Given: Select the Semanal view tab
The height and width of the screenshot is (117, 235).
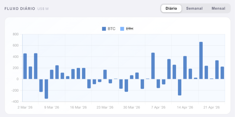Looking at the screenshot, I should pyautogui.click(x=194, y=8).
